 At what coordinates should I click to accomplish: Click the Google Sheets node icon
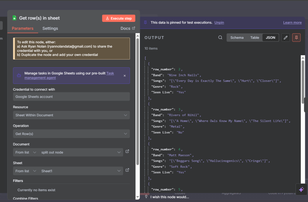(x=14, y=18)
